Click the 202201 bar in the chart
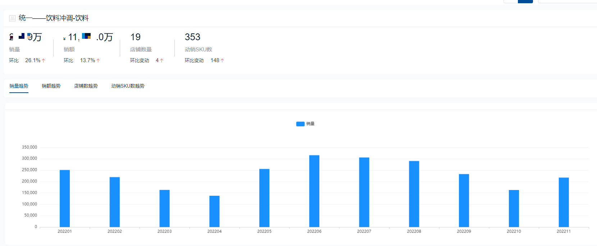This screenshot has width=597, height=246. [x=65, y=199]
